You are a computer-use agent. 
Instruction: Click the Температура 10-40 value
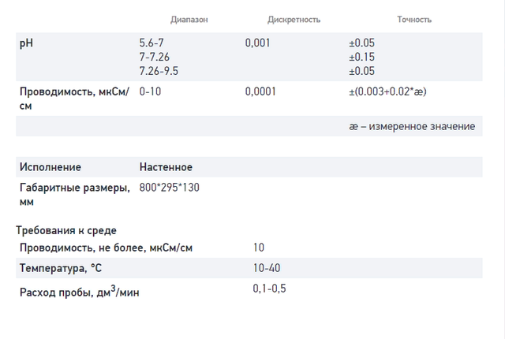(x=267, y=268)
